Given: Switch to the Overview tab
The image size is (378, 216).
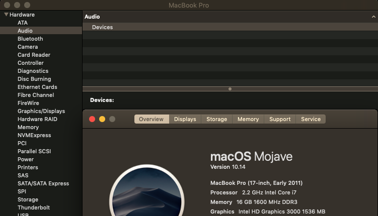Looking at the screenshot, I should [152, 119].
